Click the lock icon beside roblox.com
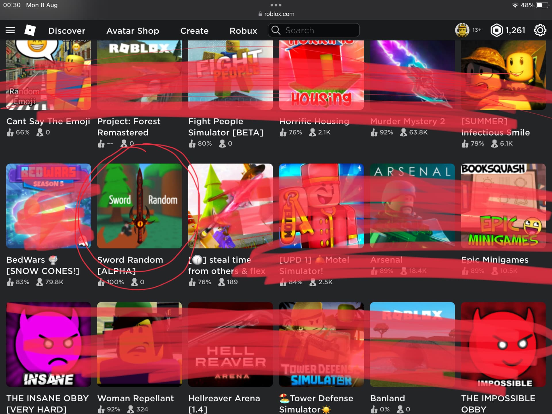 click(x=260, y=14)
